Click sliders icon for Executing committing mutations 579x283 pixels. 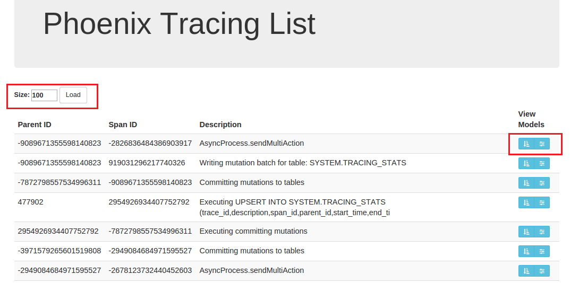point(542,232)
